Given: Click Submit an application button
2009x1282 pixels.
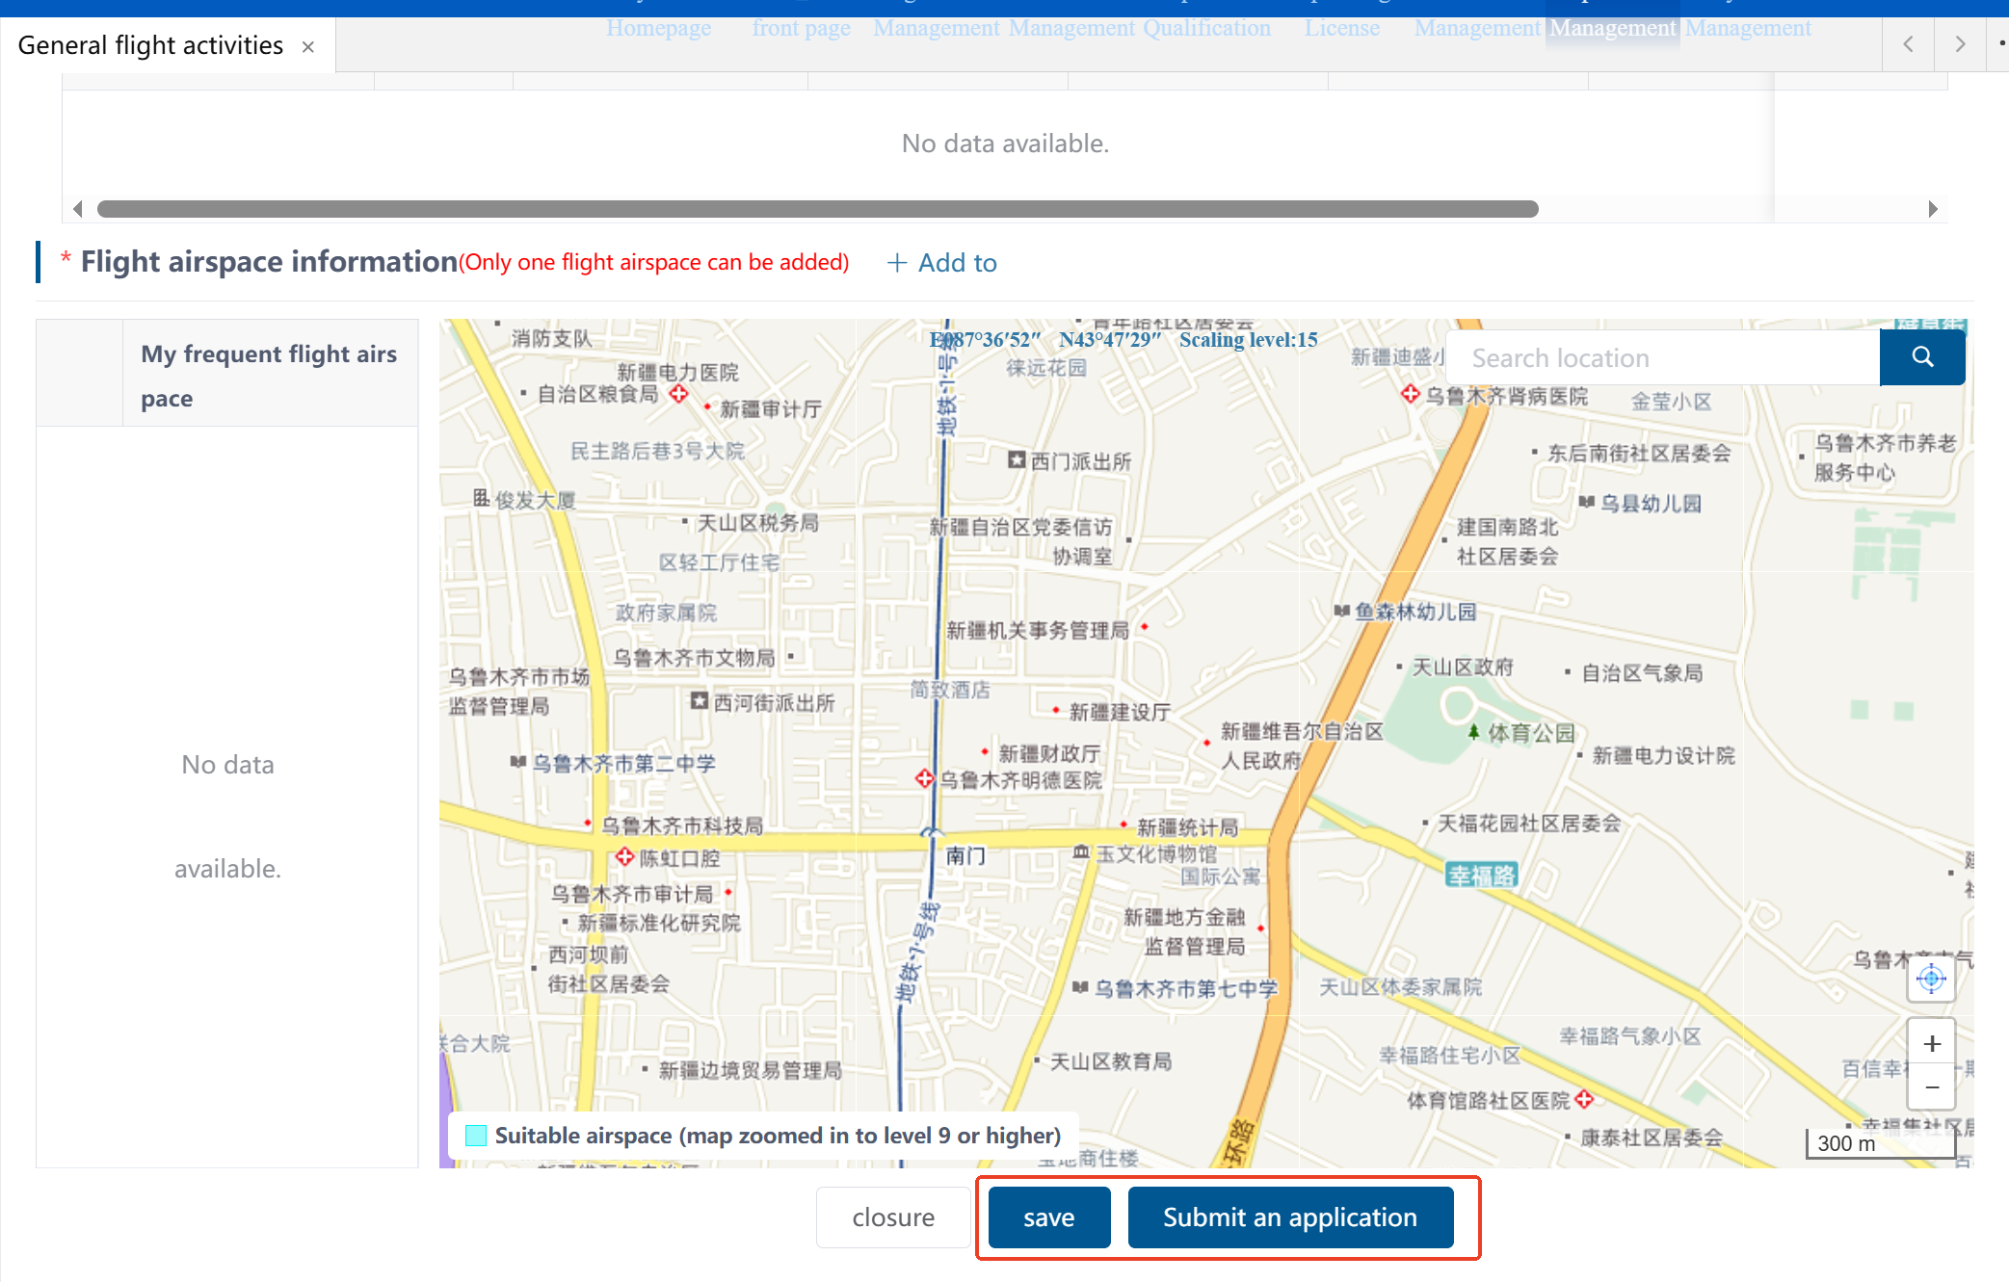Looking at the screenshot, I should point(1290,1217).
